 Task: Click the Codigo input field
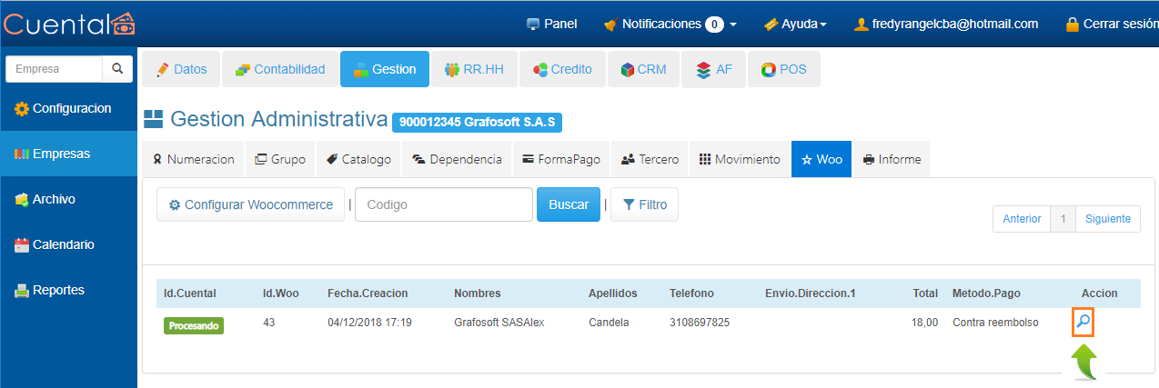point(443,204)
